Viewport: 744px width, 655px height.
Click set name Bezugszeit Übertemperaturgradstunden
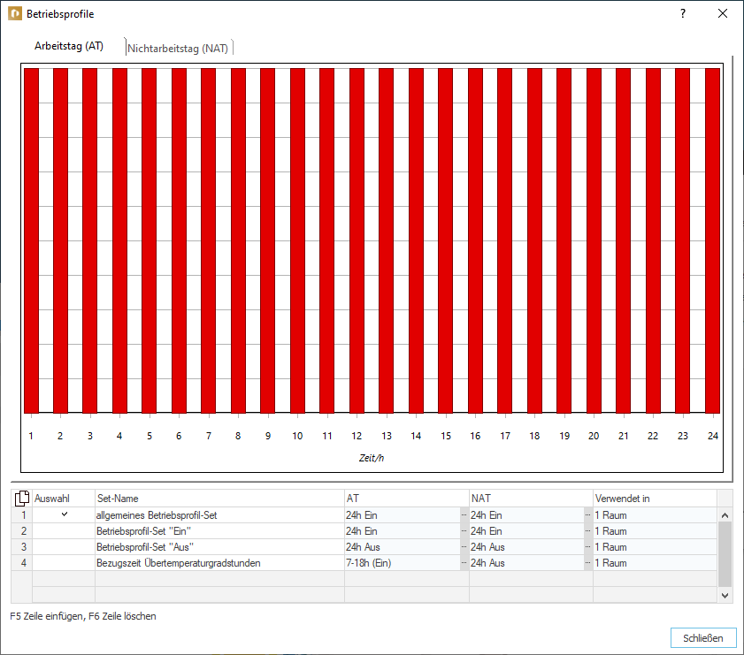point(179,562)
